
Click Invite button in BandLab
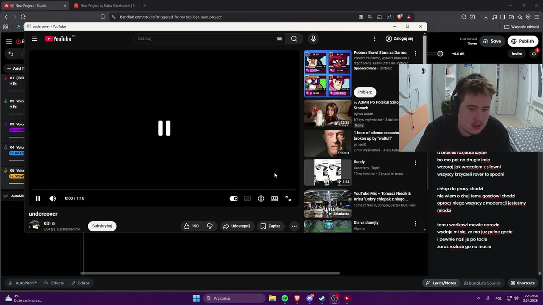(x=517, y=54)
